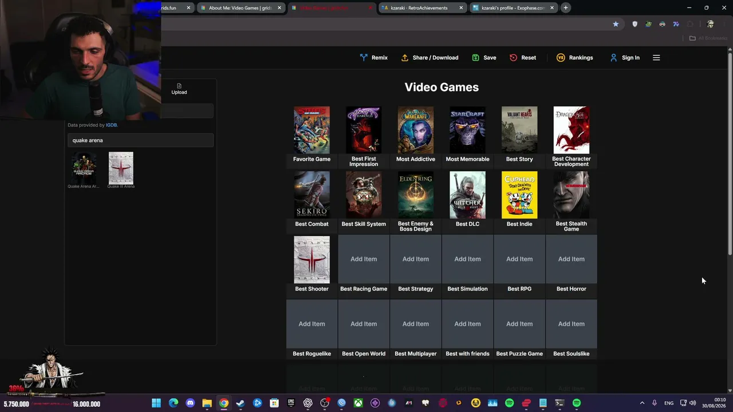This screenshot has height=412, width=733.
Task: Click the "Video Games" grid title
Action: tap(442, 87)
